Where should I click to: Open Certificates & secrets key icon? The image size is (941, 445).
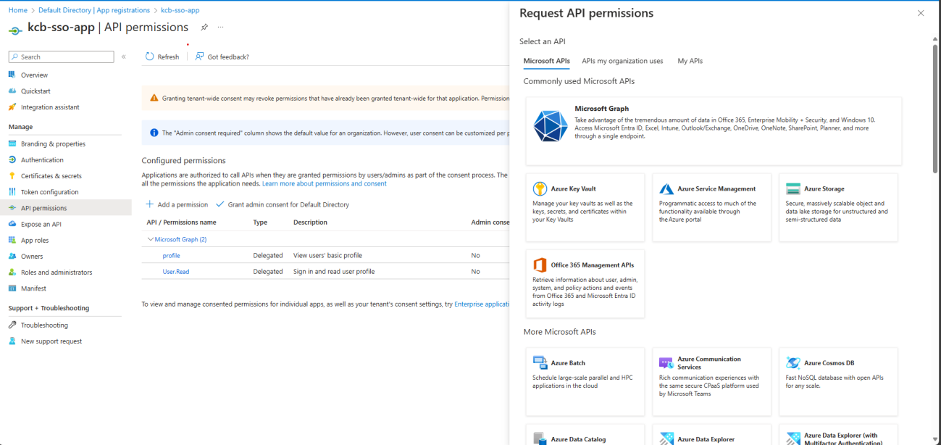pyautogui.click(x=12, y=175)
